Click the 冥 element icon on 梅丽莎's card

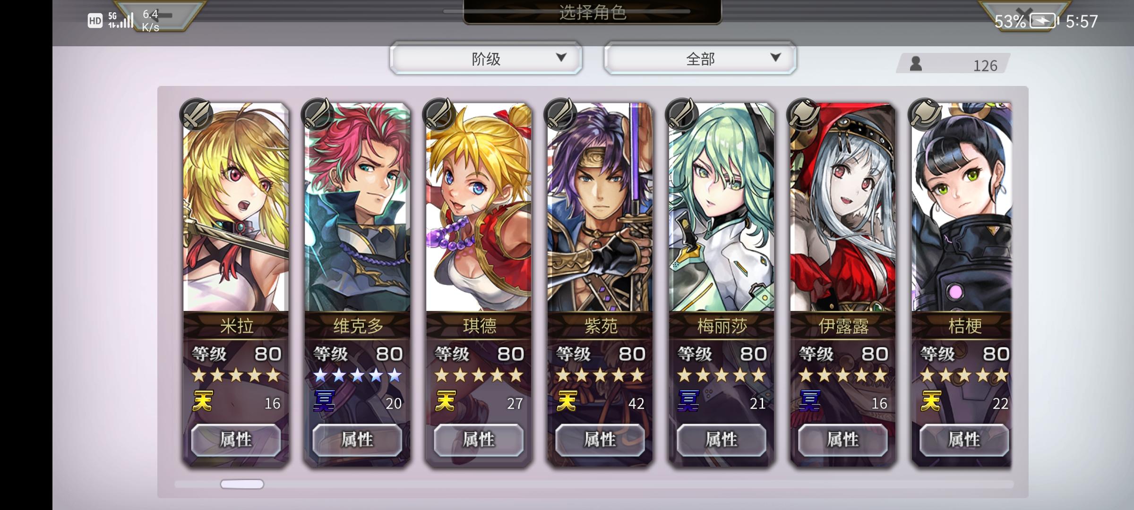688,401
